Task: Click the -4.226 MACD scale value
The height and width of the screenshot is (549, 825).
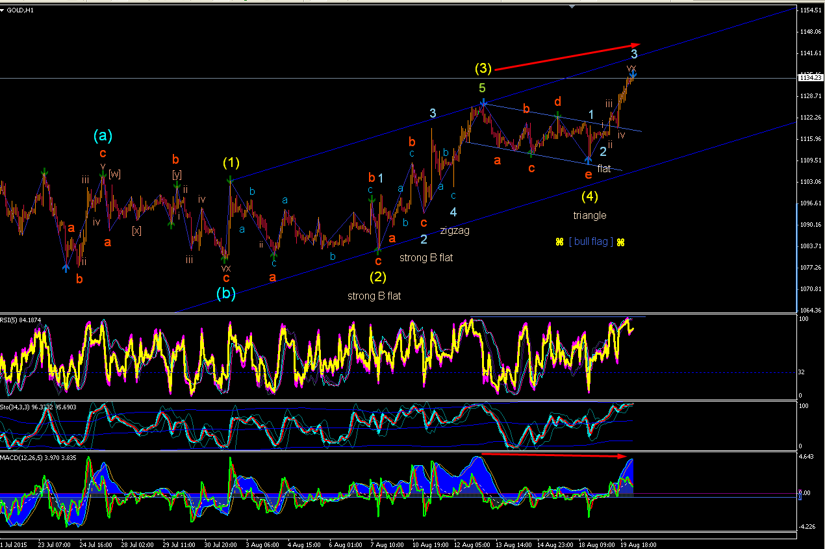Action: click(807, 528)
